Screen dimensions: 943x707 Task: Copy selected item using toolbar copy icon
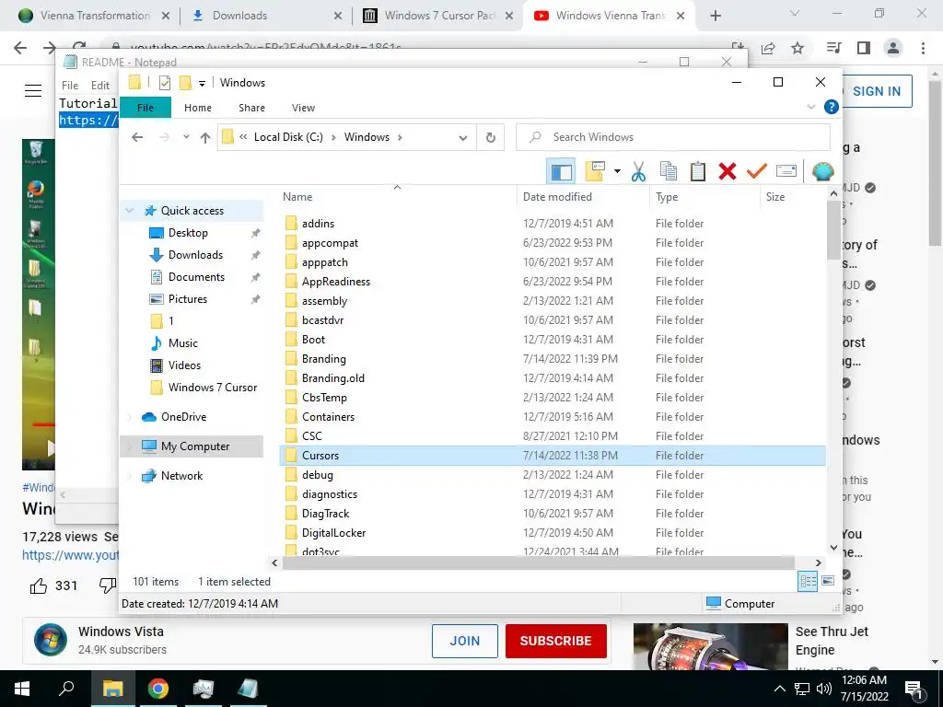tap(669, 171)
